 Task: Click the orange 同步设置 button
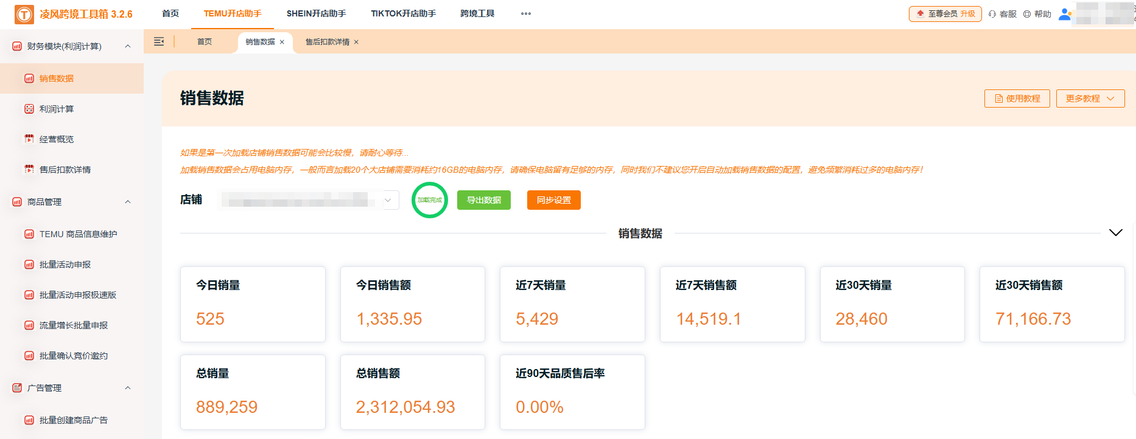[x=554, y=200]
